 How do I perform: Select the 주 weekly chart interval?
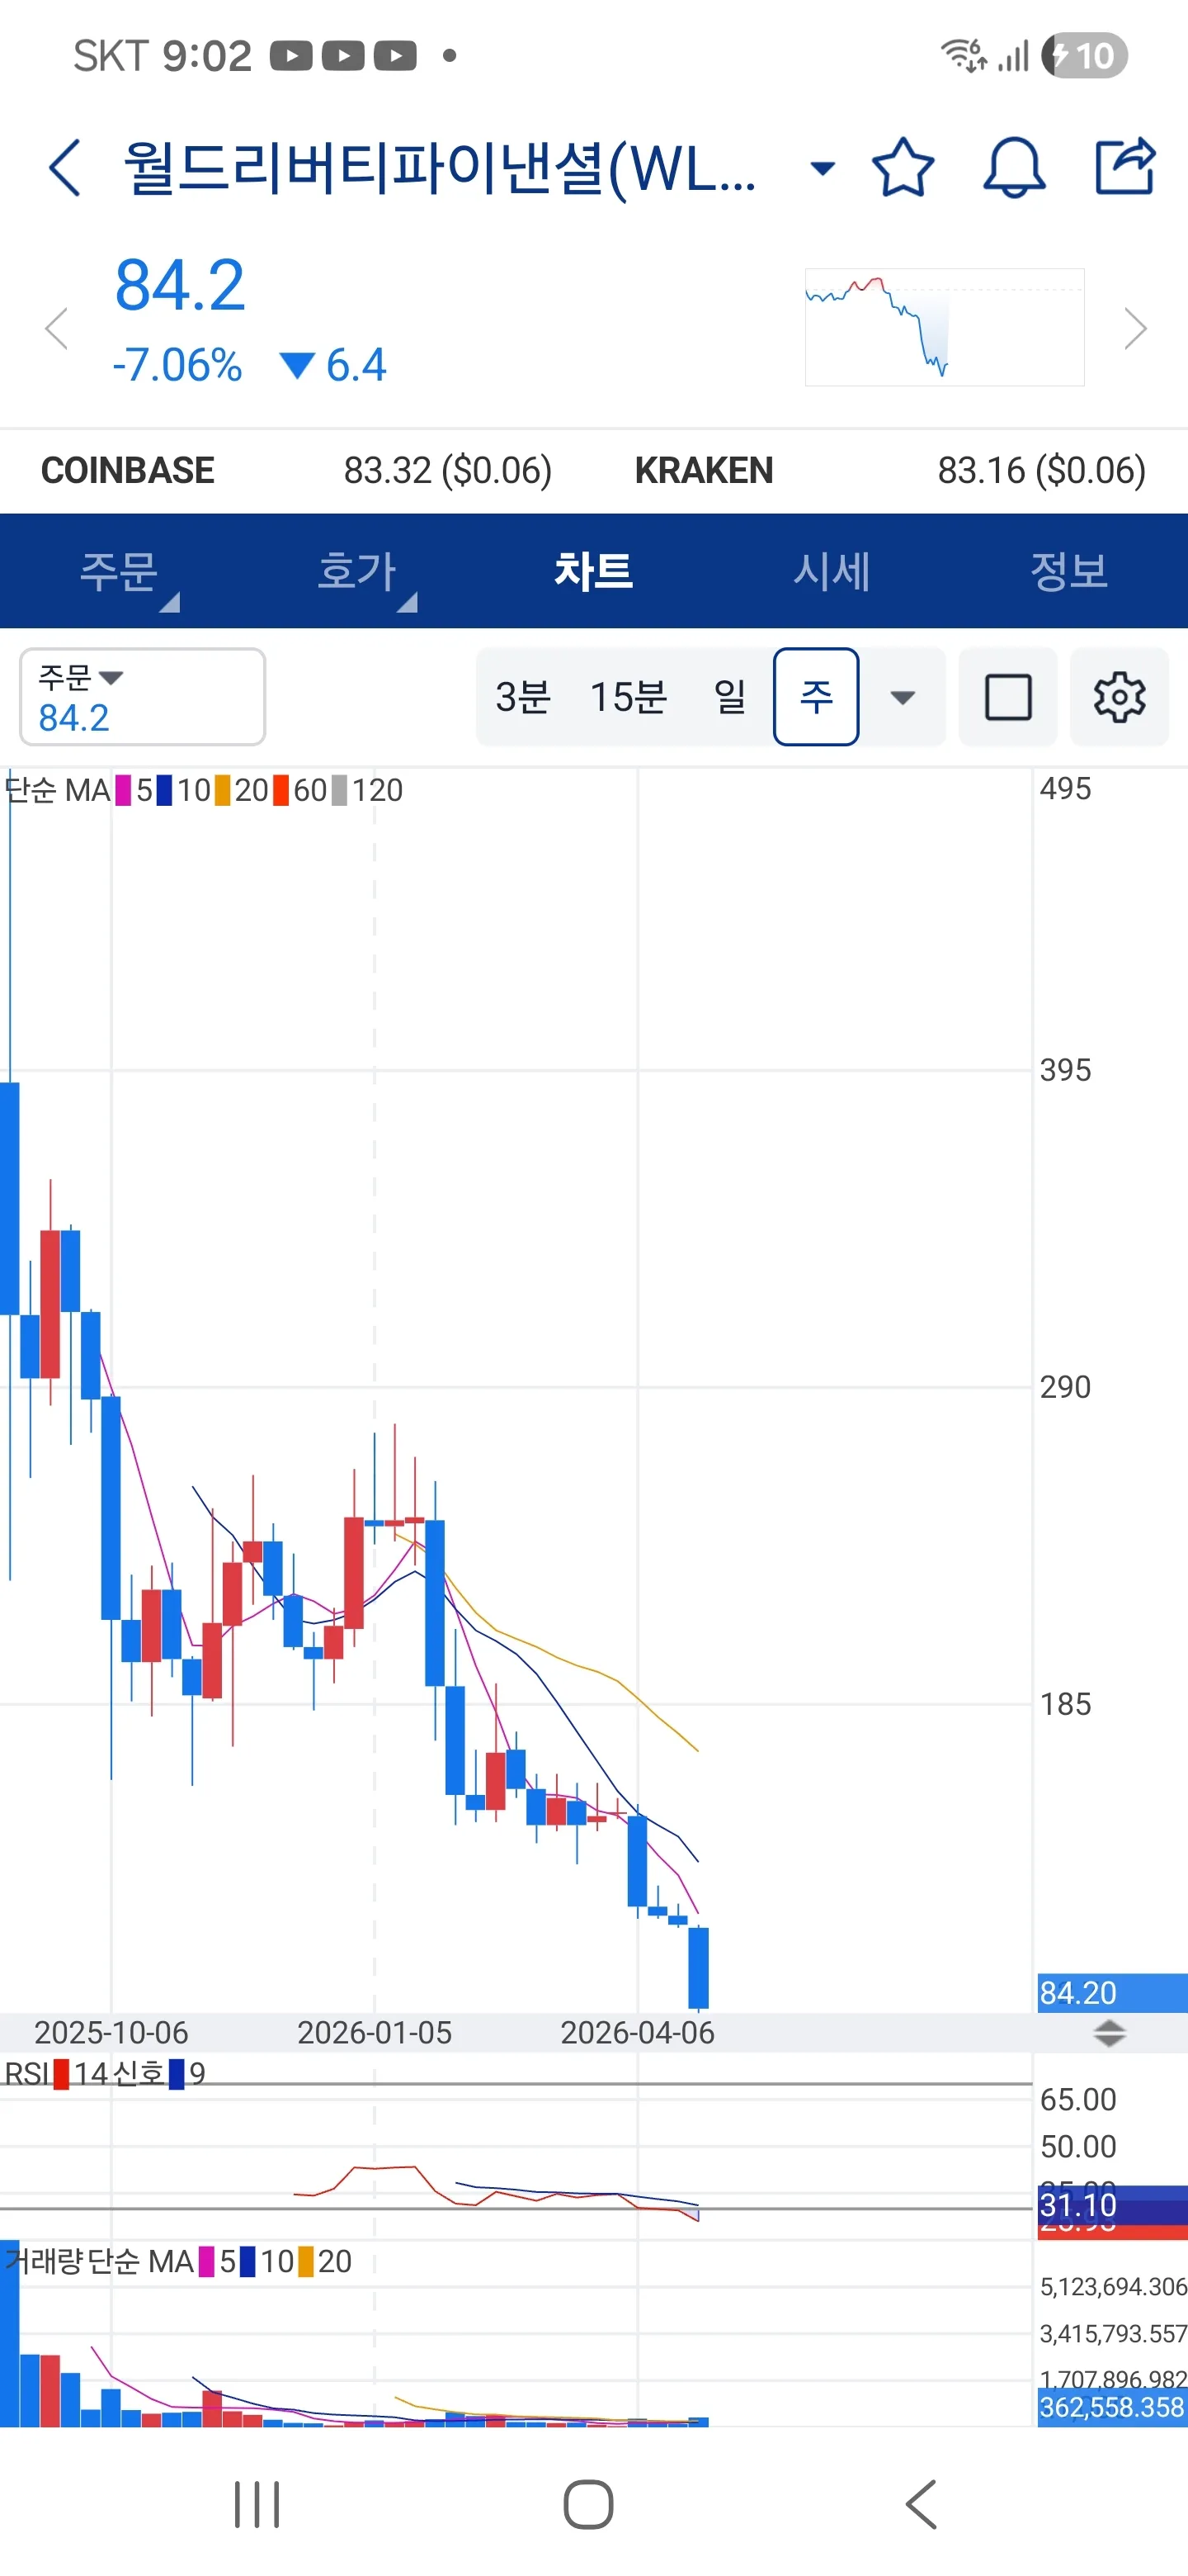click(816, 697)
